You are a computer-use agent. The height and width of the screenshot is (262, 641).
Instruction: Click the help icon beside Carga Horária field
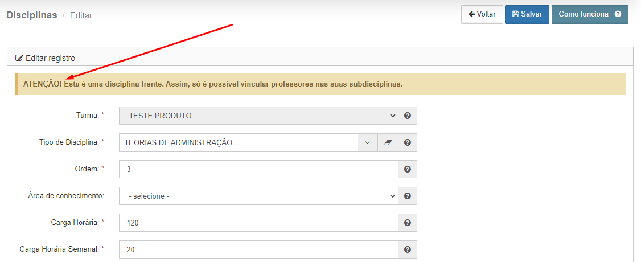tap(407, 223)
